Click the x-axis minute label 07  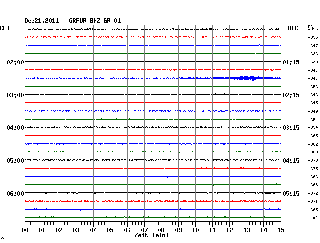point(144,230)
